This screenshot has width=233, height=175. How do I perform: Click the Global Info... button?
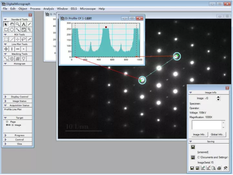pos(217,134)
